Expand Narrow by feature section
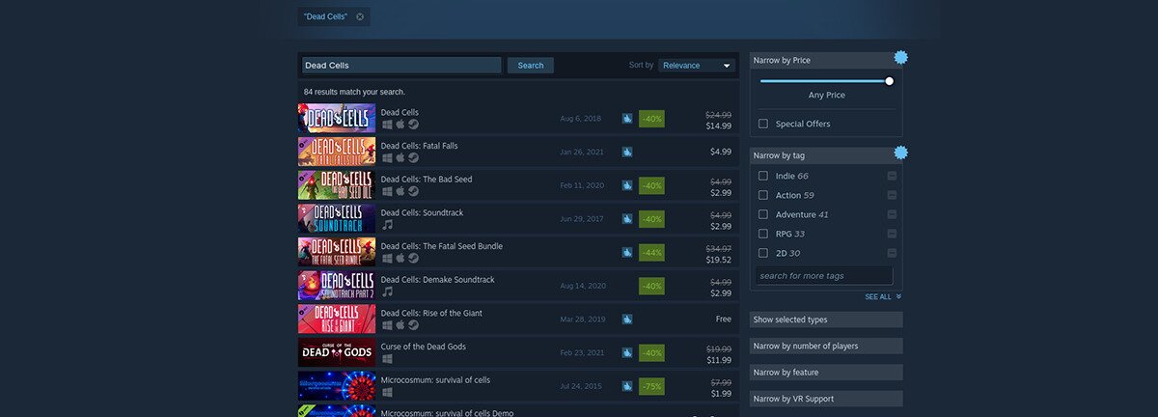The height and width of the screenshot is (417, 1158). tap(826, 372)
